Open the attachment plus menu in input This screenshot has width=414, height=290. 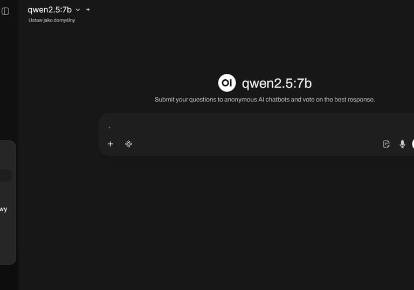click(x=111, y=144)
